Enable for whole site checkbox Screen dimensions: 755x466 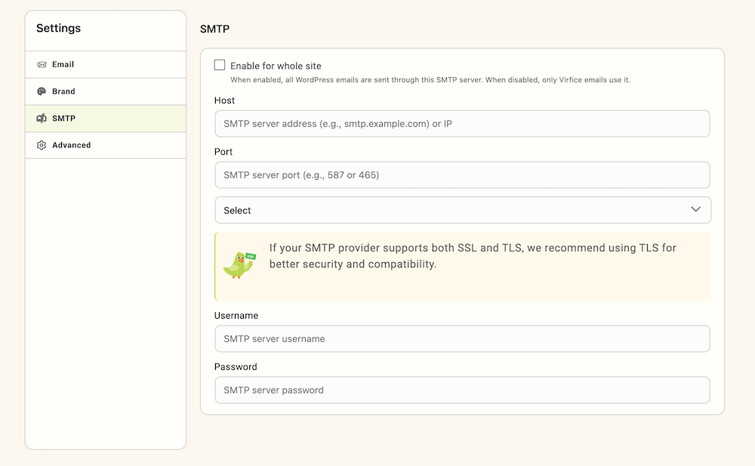pyautogui.click(x=220, y=65)
